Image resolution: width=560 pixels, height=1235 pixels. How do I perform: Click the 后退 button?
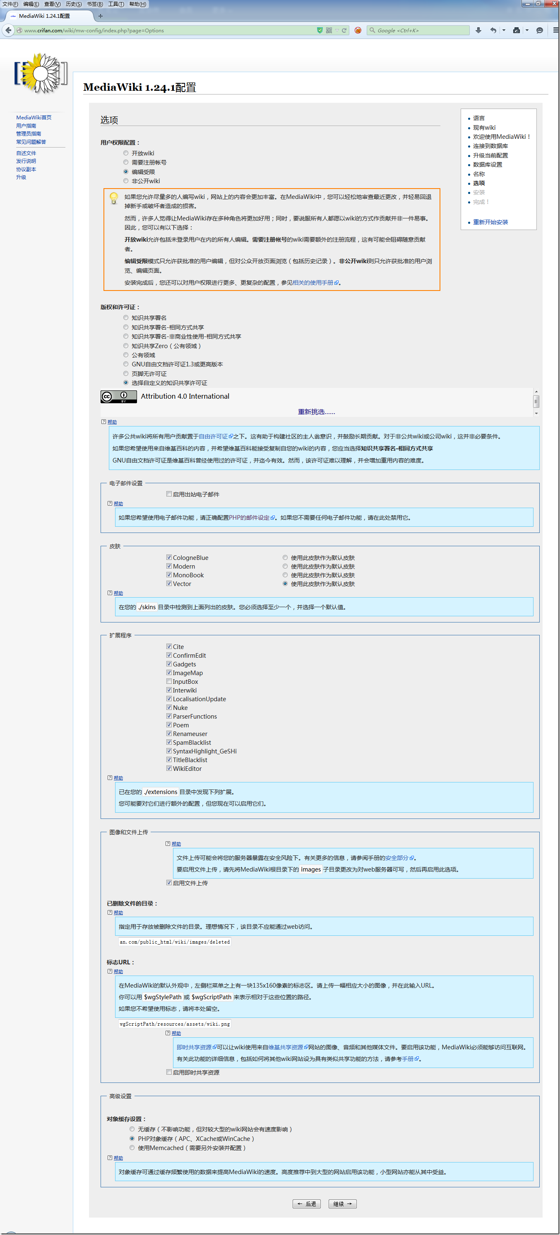307,1204
